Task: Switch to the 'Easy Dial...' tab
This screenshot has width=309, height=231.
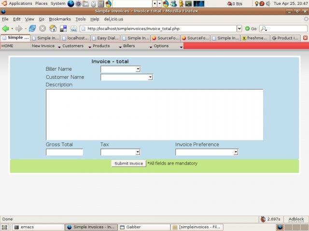Action: [105, 38]
